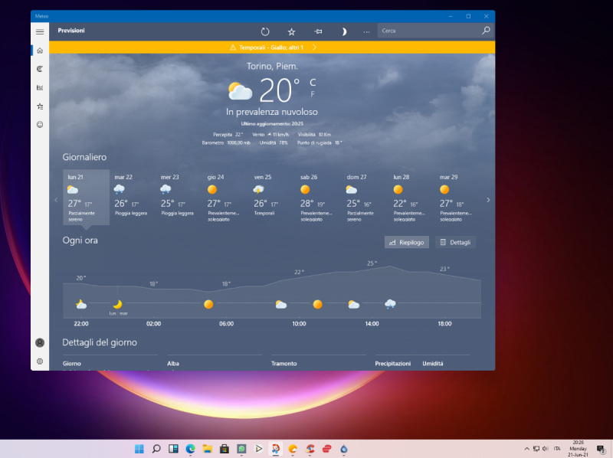
Task: Open the Weather app settings gear
Action: click(40, 361)
